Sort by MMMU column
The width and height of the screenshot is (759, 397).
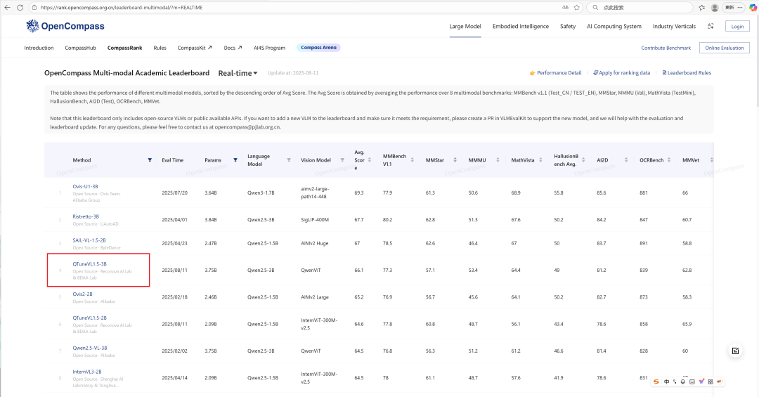[498, 160]
